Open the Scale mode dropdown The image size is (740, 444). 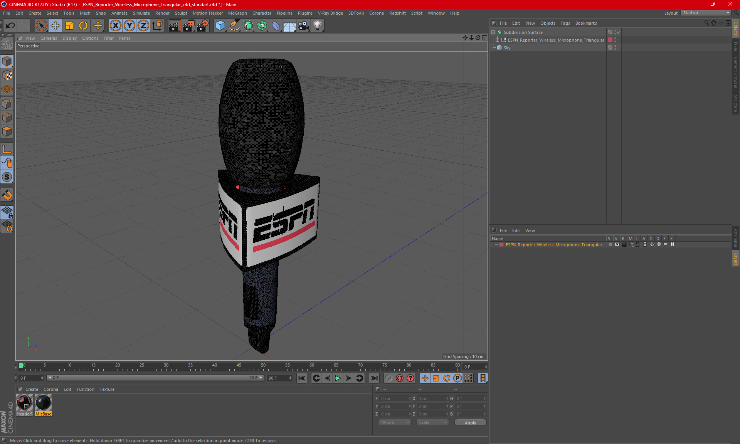[x=432, y=422]
